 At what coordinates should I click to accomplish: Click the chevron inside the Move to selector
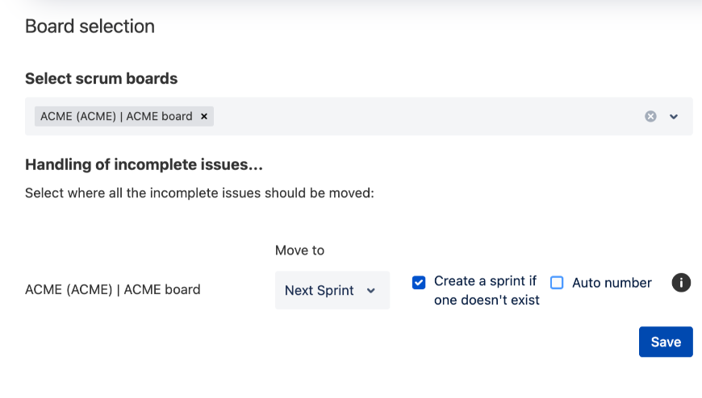click(371, 291)
